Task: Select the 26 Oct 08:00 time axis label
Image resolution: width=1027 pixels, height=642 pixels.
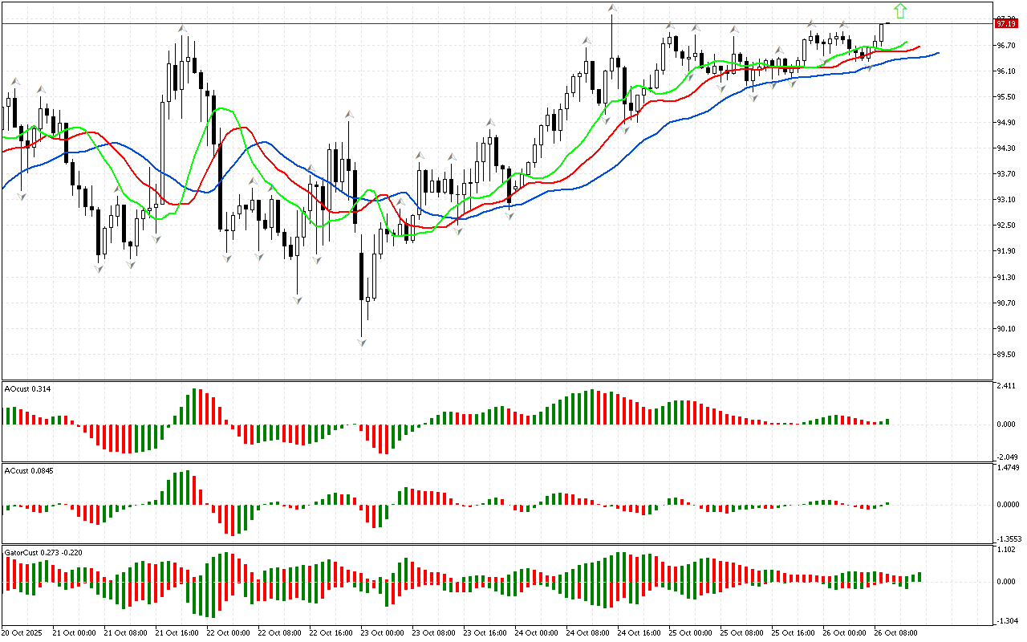Action: (x=895, y=632)
